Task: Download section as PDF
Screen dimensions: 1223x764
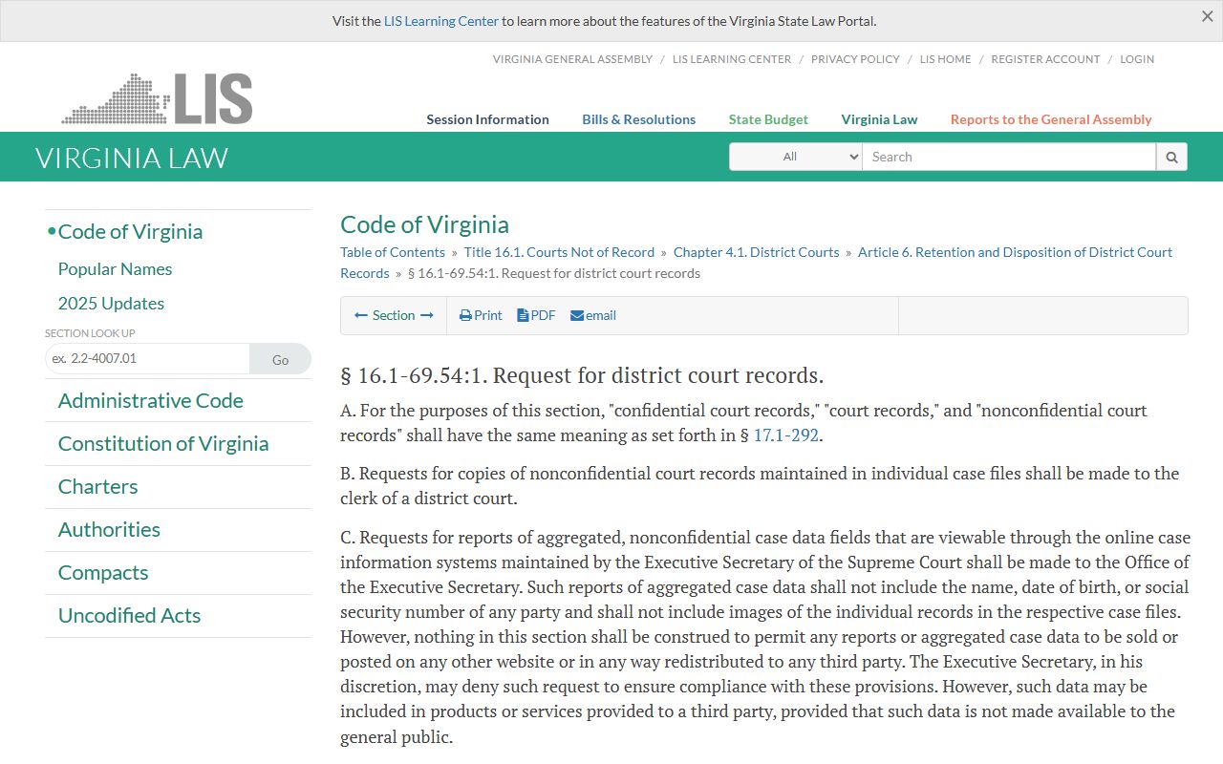Action: click(536, 315)
